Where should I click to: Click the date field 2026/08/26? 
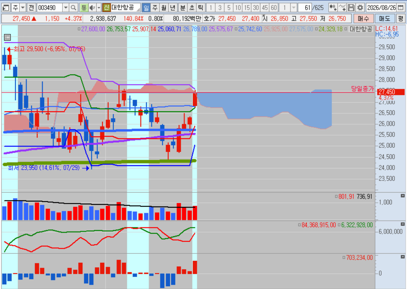point(381,7)
